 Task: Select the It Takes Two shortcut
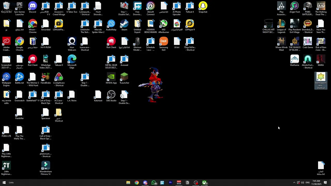(x=72, y=8)
